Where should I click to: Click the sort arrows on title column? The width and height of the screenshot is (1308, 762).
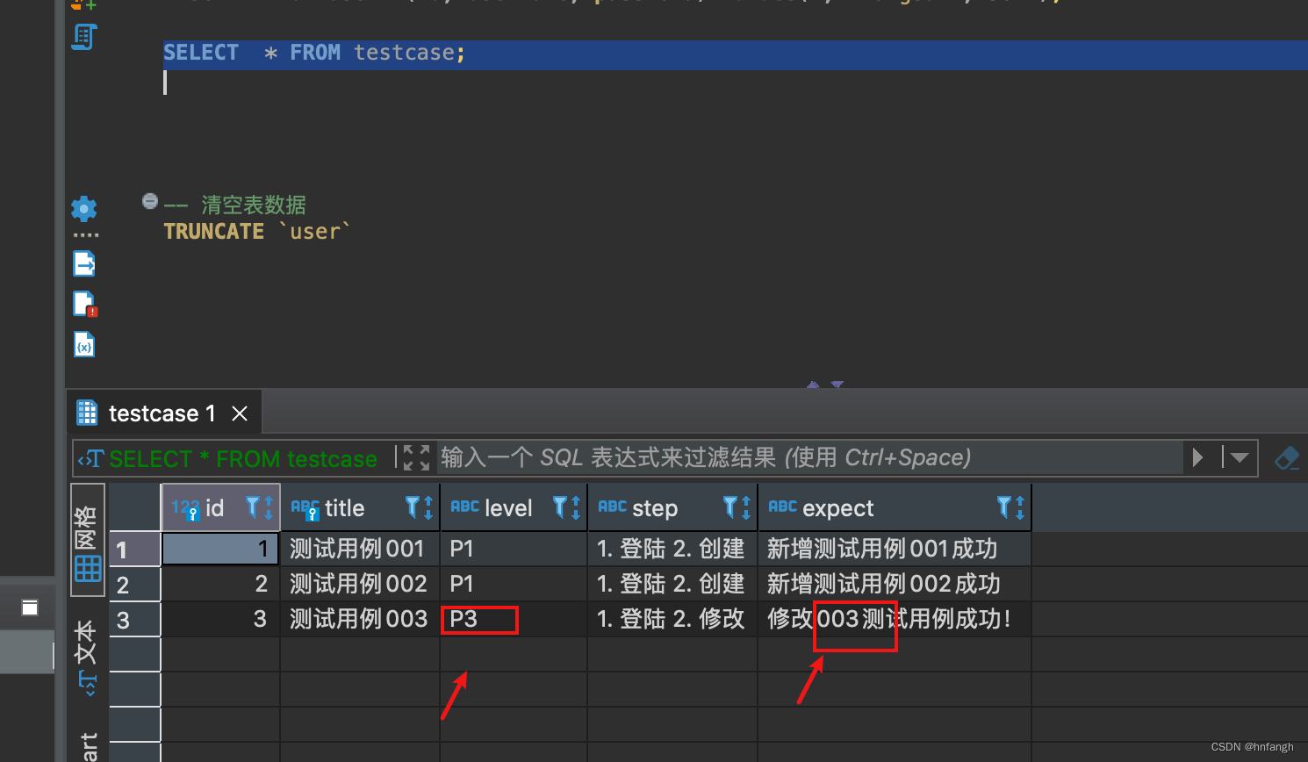428,507
